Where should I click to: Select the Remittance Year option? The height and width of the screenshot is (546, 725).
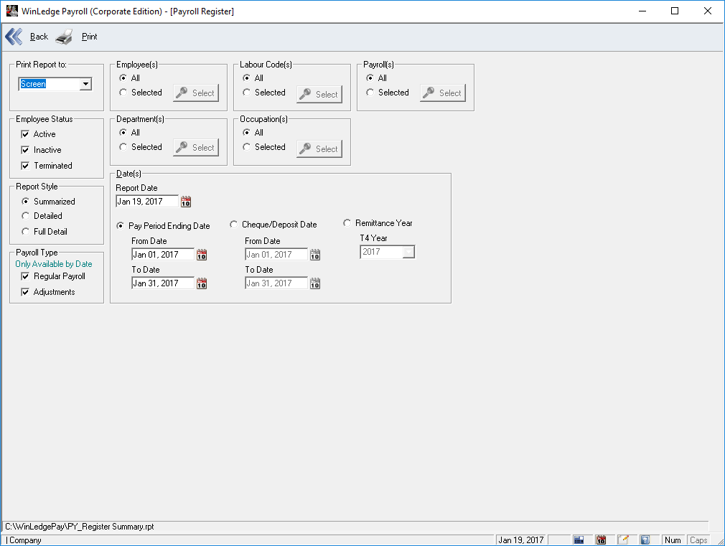coord(347,223)
